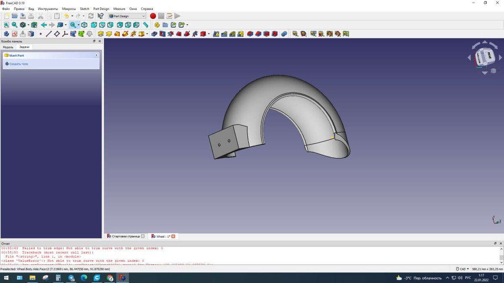This screenshot has height=283, width=504.
Task: Click the Create datum line icon
Action: pyautogui.click(x=49, y=34)
